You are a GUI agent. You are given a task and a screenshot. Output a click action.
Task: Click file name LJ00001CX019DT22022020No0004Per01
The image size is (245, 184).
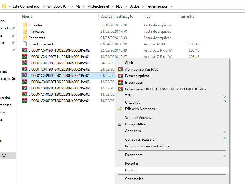[x=59, y=63]
